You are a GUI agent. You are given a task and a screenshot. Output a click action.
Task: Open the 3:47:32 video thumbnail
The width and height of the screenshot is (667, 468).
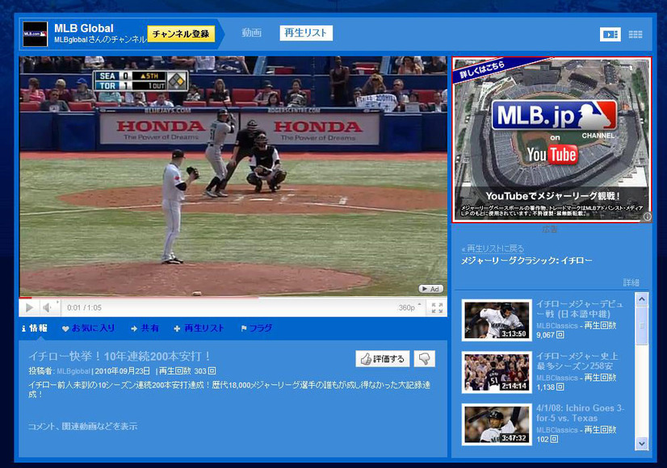coord(497,424)
